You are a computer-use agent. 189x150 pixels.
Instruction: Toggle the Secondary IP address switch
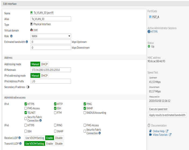[x=28, y=87]
